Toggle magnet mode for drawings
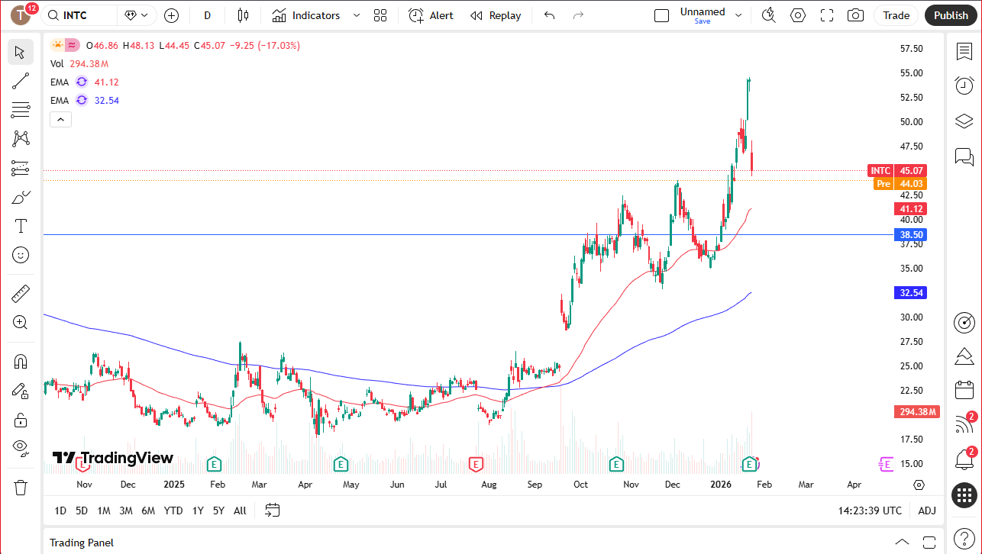The image size is (982, 554). tap(21, 361)
